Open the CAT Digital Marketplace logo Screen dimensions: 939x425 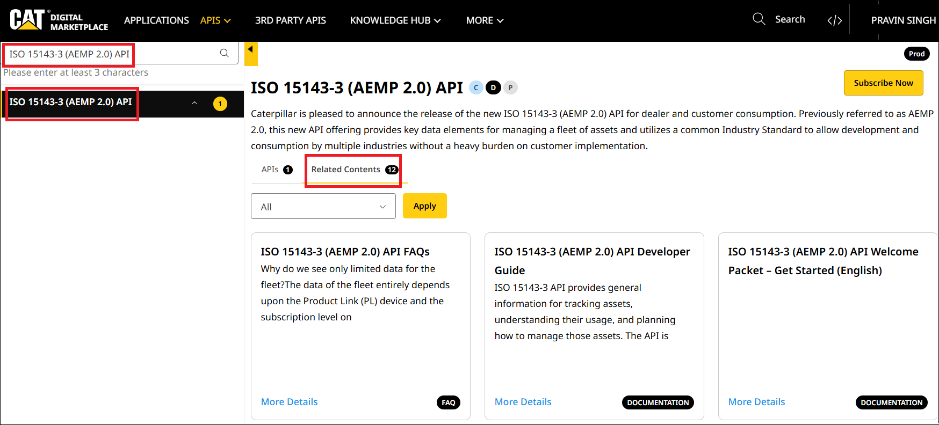click(59, 20)
